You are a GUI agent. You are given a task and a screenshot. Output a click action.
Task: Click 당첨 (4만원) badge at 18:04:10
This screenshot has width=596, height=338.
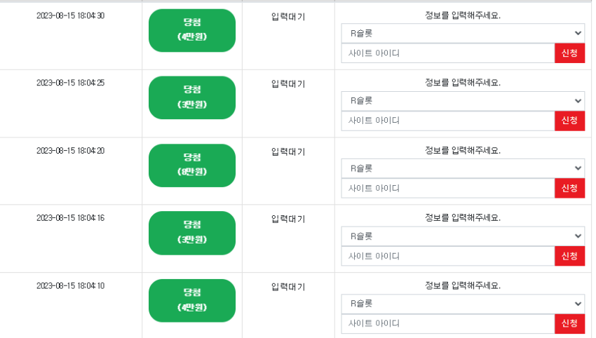192,301
